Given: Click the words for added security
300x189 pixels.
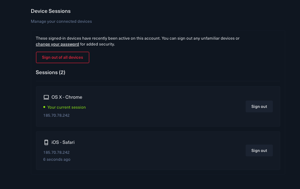Looking at the screenshot, I should 97,44.
